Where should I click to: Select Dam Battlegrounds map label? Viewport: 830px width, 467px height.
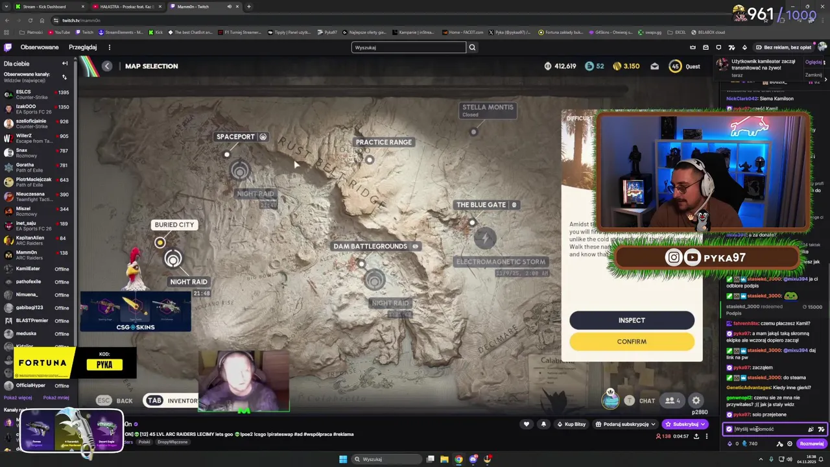pos(375,246)
